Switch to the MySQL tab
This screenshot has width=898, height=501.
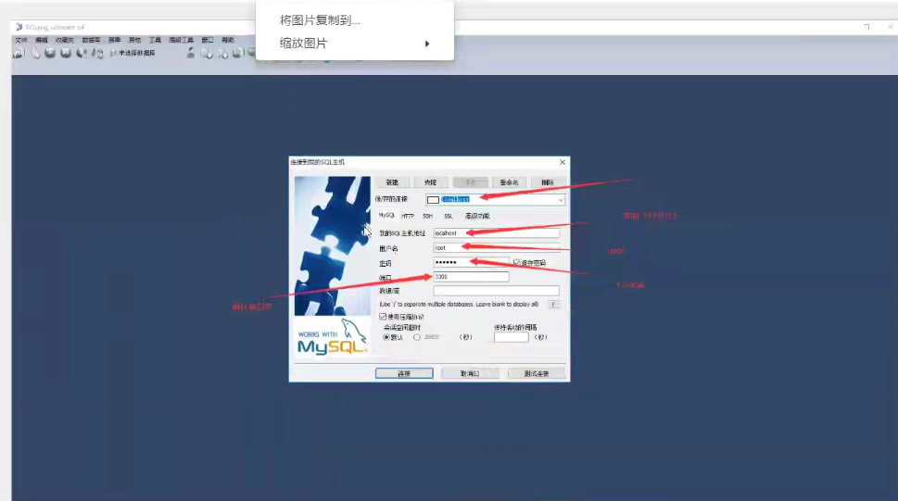click(x=386, y=215)
